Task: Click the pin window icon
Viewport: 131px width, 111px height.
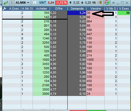Action: [x=113, y=3]
